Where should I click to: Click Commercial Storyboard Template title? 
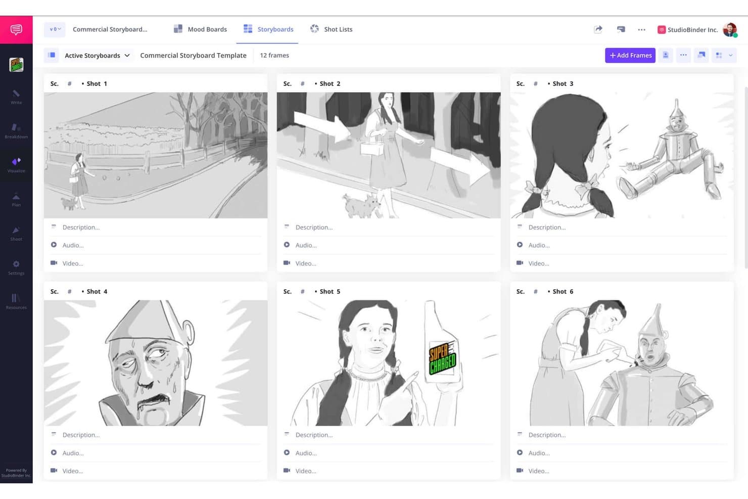click(x=193, y=56)
